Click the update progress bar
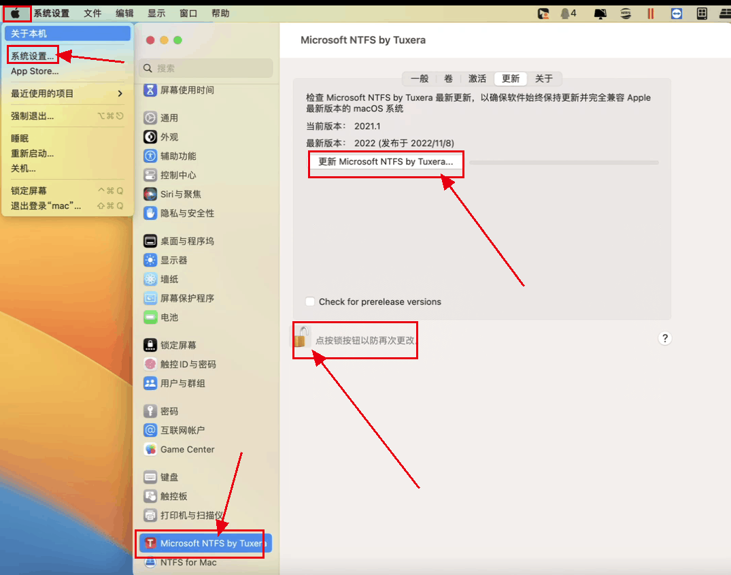 click(564, 163)
